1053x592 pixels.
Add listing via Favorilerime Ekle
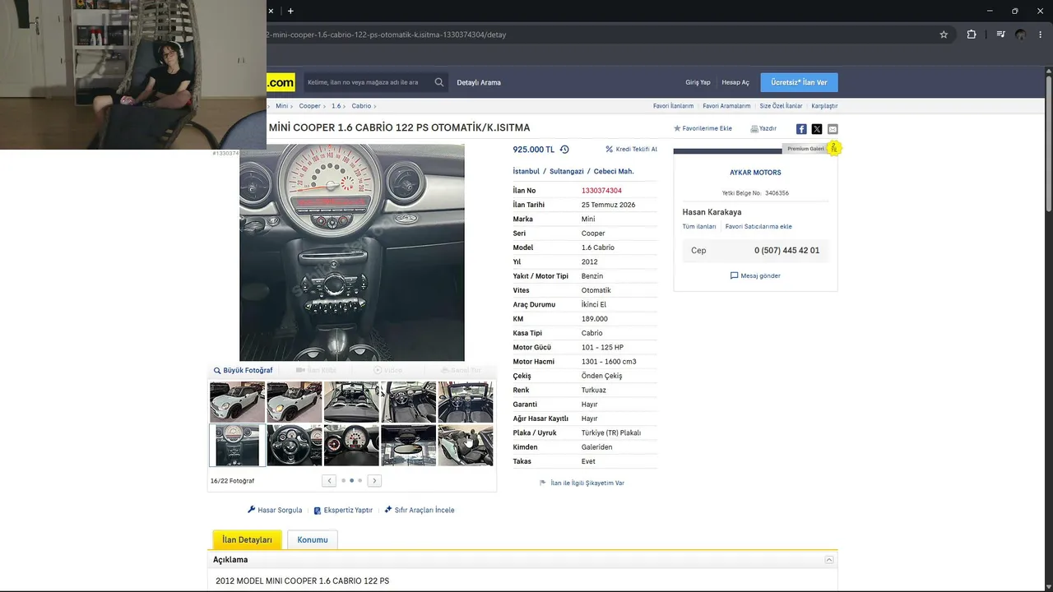pyautogui.click(x=703, y=129)
